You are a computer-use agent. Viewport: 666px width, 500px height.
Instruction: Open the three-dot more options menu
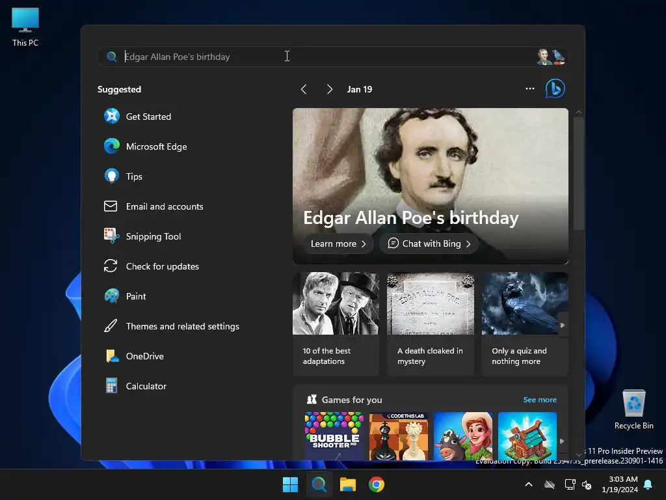click(529, 89)
